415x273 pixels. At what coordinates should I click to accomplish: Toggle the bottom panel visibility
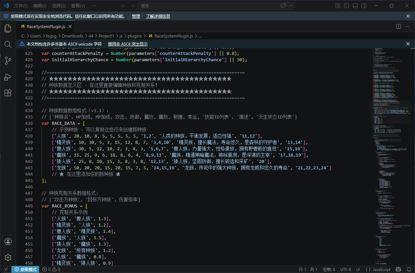355,6
